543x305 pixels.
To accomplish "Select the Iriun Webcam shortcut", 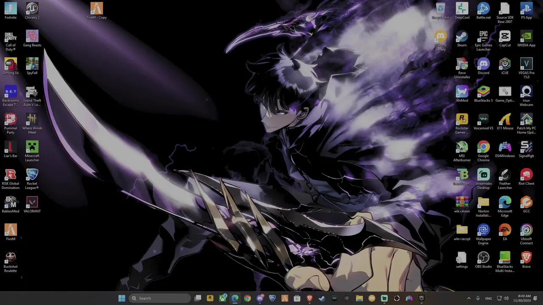I will coord(526,96).
